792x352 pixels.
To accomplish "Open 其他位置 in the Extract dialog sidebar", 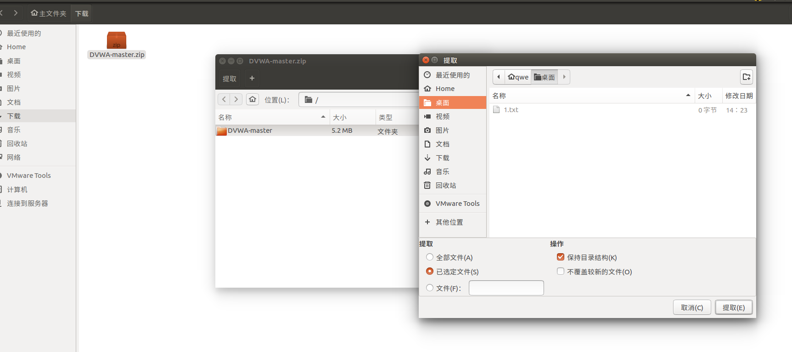I will coord(453,222).
